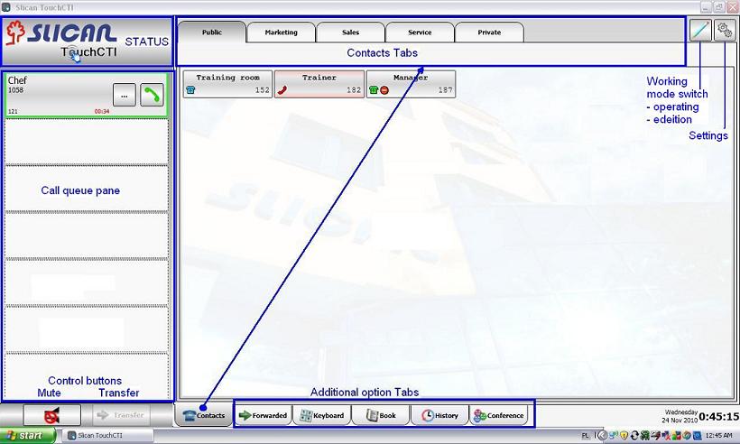
Task: Switch to the Public contacts tab
Action: pos(212,32)
